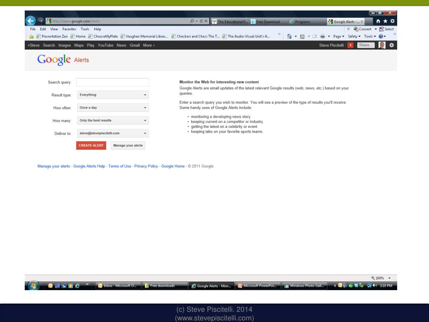Open the Deliver to email dropdown
Viewport: 429px width, 322px height.
pyautogui.click(x=113, y=133)
